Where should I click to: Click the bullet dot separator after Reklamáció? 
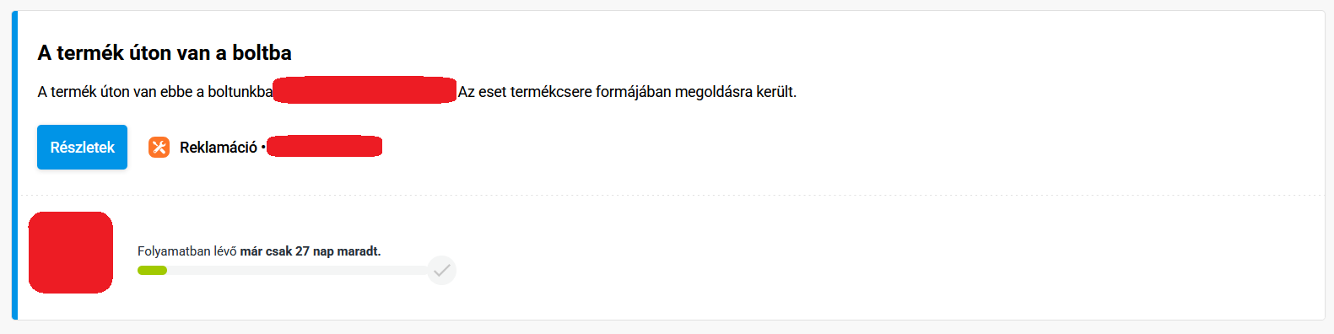click(263, 148)
